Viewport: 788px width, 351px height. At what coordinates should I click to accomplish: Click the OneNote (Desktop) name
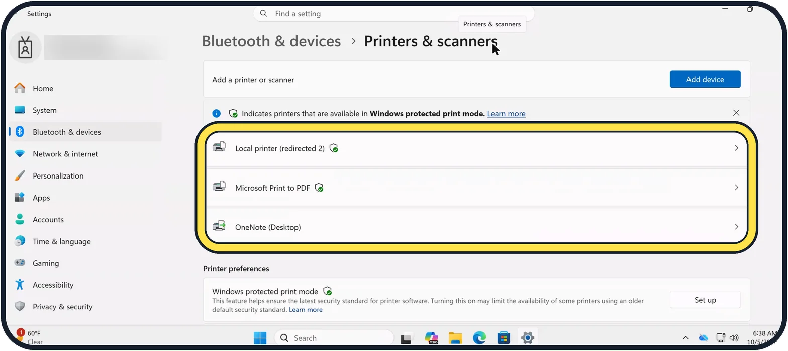[268, 227]
